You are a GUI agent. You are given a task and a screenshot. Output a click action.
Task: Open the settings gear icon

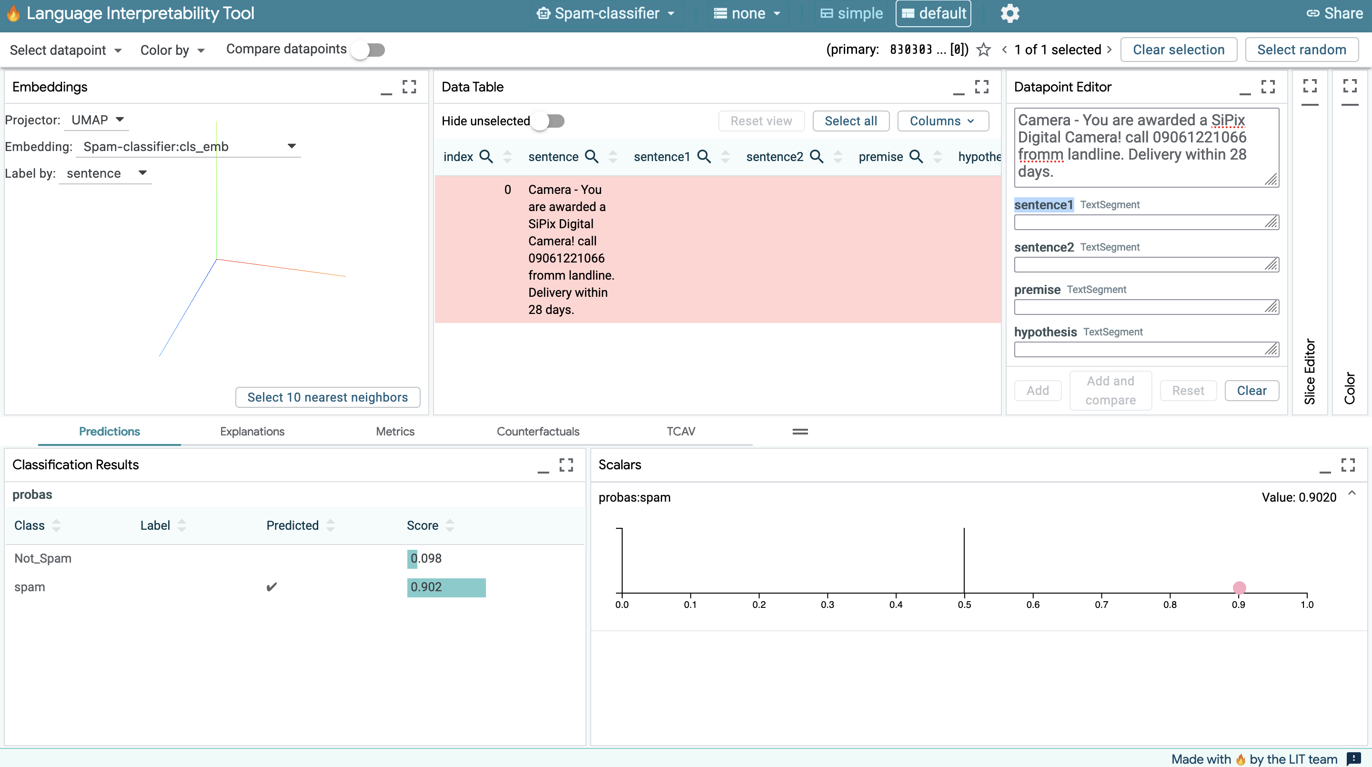(1009, 13)
